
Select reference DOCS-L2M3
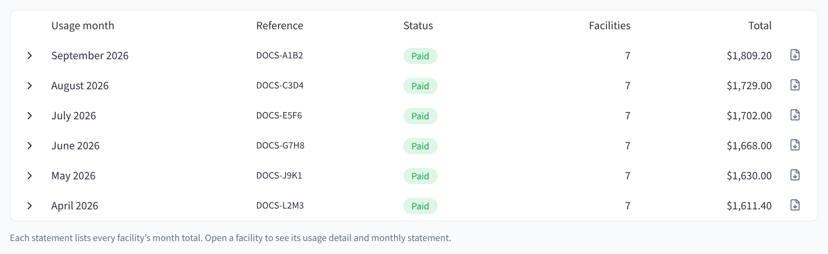(280, 206)
